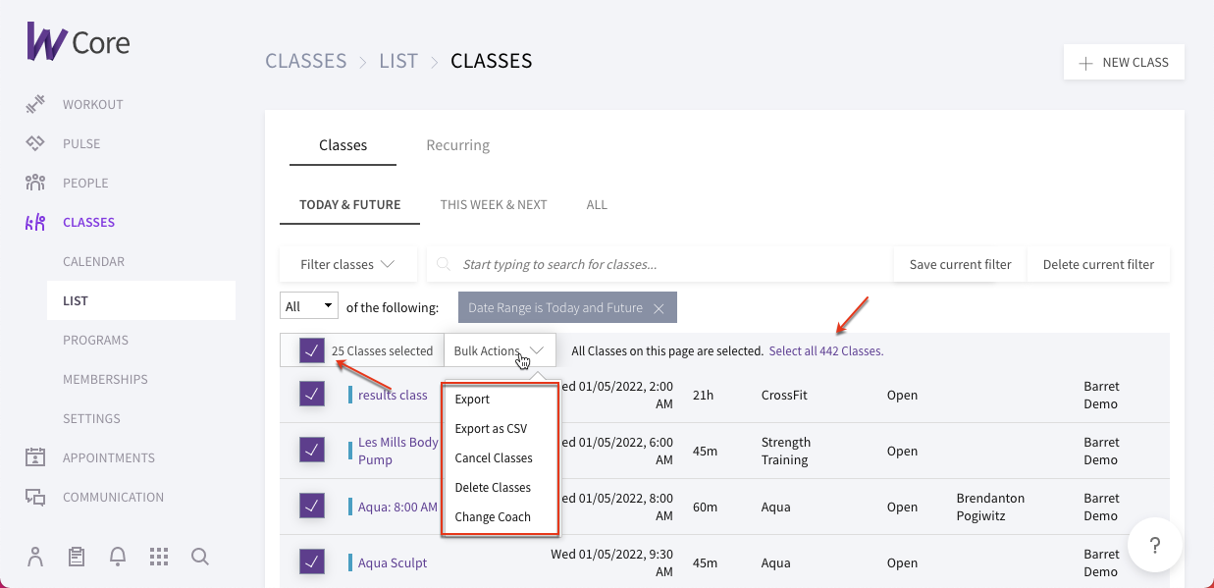Screen dimensions: 1214x588
Task: Click the Strength Training program cell
Action: click(786, 451)
